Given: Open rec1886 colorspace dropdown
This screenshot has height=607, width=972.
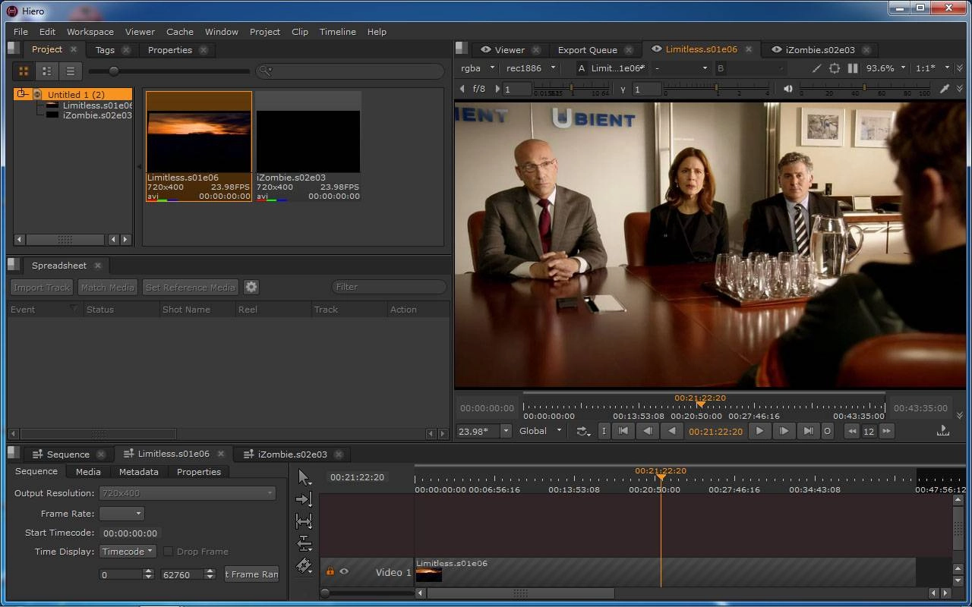Looking at the screenshot, I should 531,68.
